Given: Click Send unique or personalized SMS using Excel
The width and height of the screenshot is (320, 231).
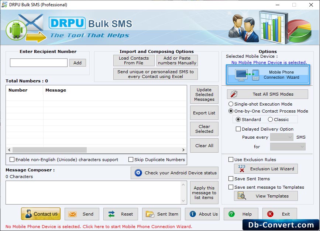Looking at the screenshot, I should click(x=155, y=74).
